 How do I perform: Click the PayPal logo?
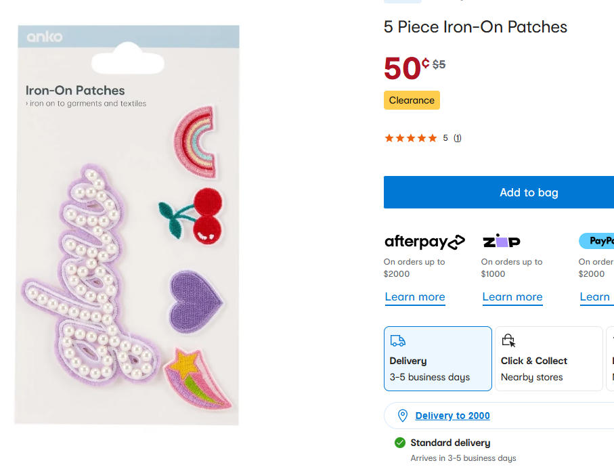tap(597, 241)
